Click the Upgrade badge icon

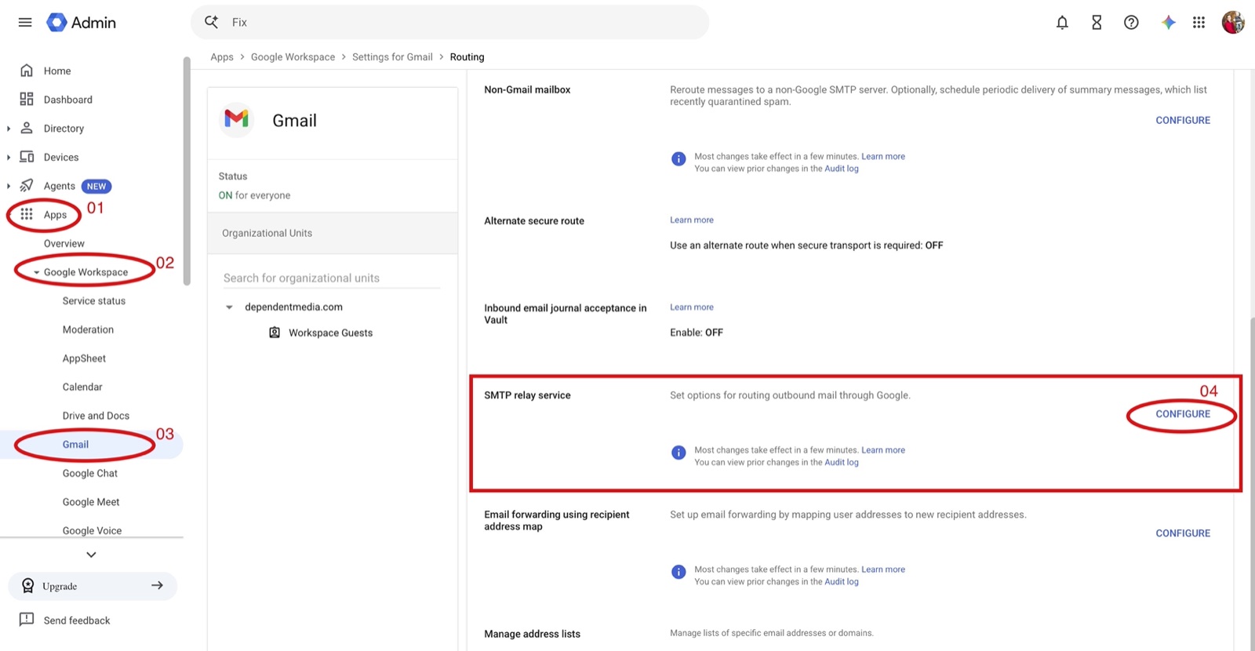[x=28, y=586]
